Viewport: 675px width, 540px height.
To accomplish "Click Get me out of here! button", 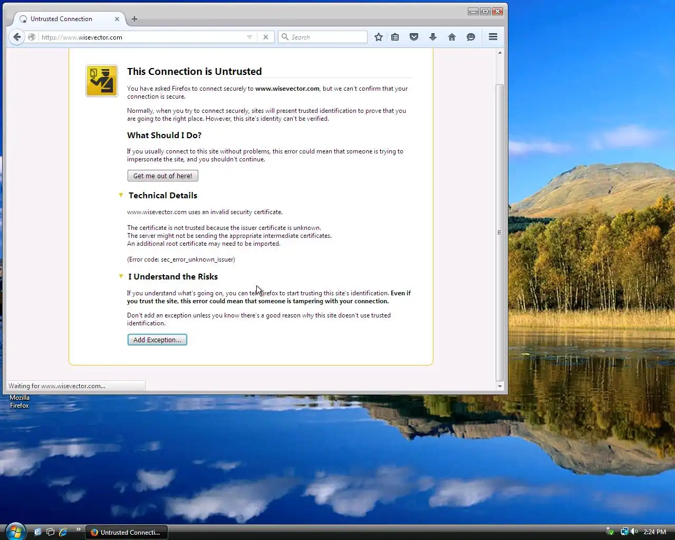I will (163, 176).
